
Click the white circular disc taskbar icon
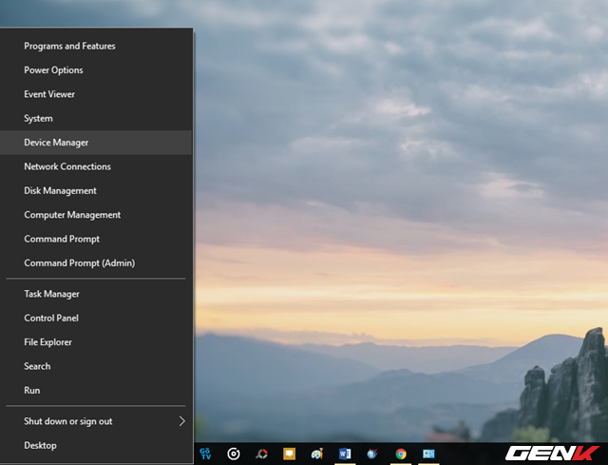[x=234, y=454]
